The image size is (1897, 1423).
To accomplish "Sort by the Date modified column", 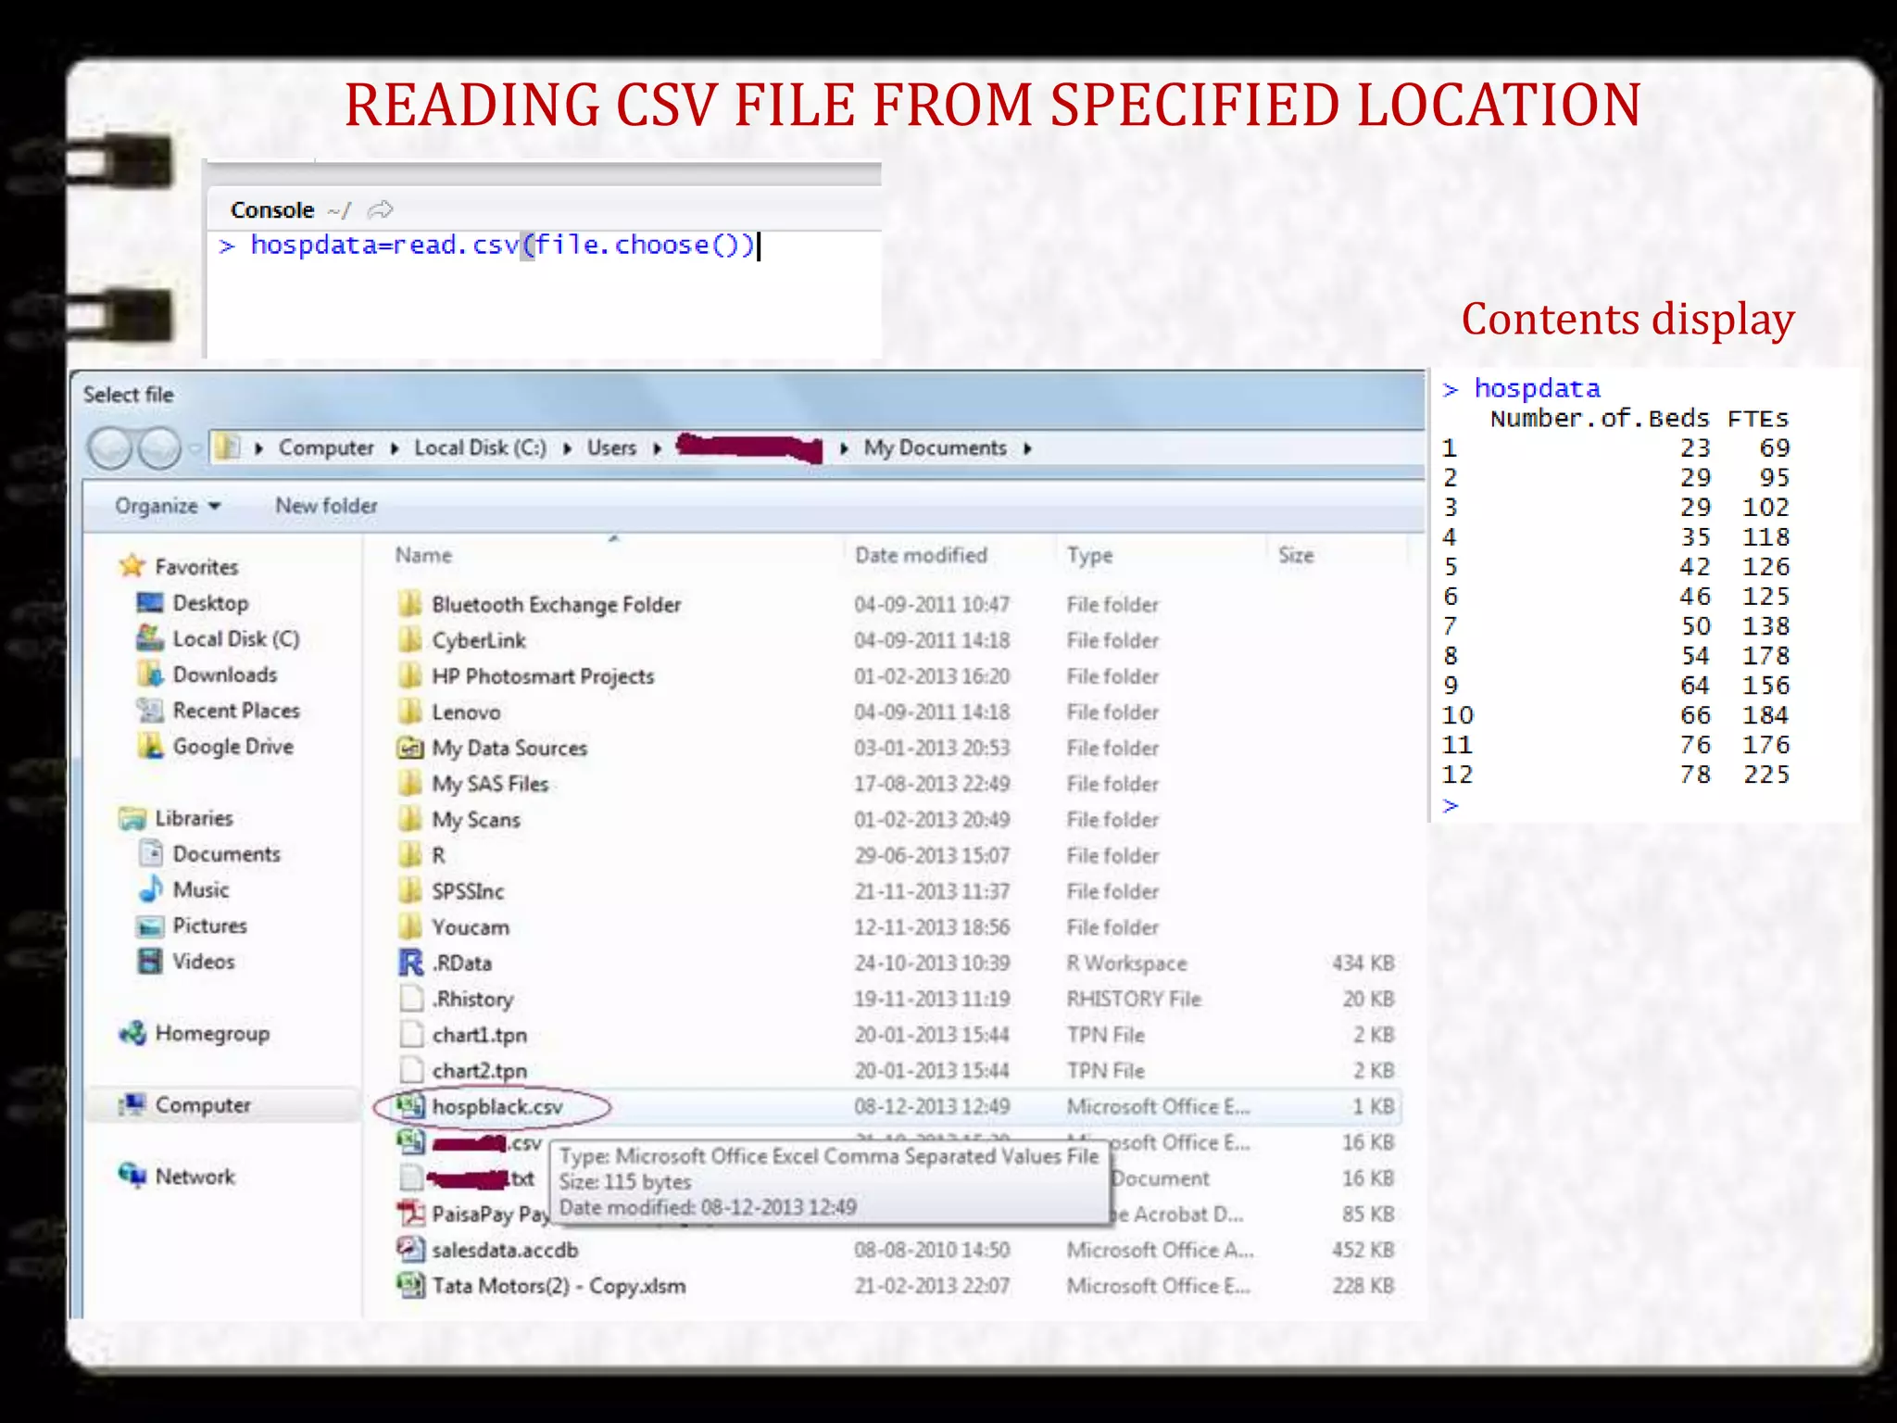I will click(921, 555).
